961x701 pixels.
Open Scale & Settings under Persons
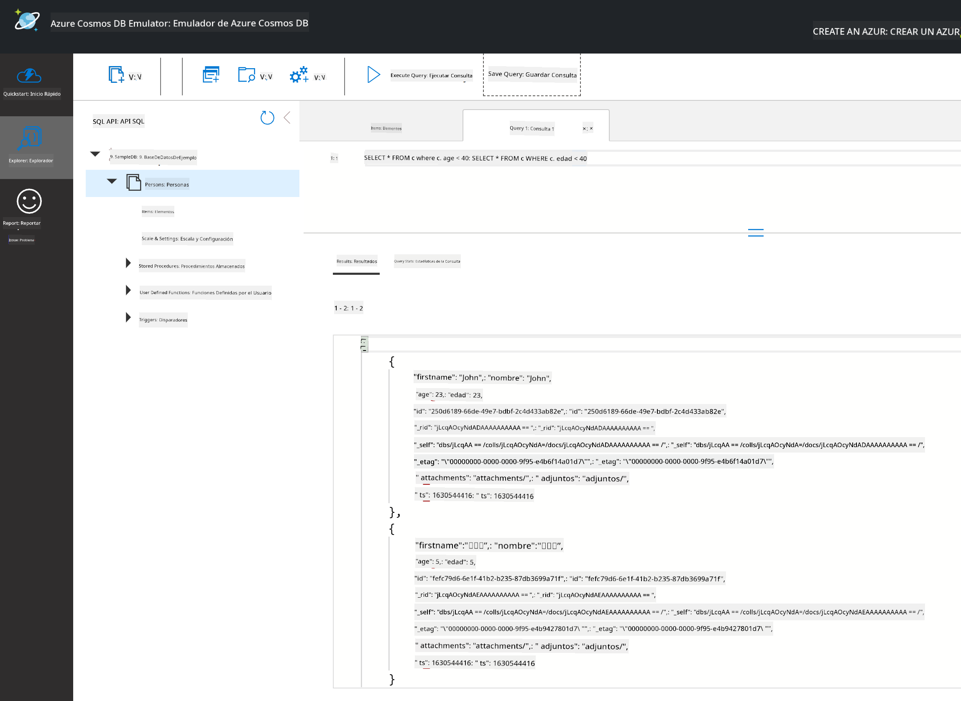(x=187, y=238)
